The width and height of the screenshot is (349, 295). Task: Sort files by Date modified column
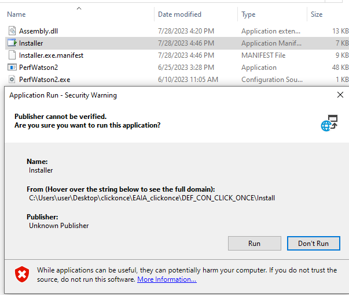point(179,14)
